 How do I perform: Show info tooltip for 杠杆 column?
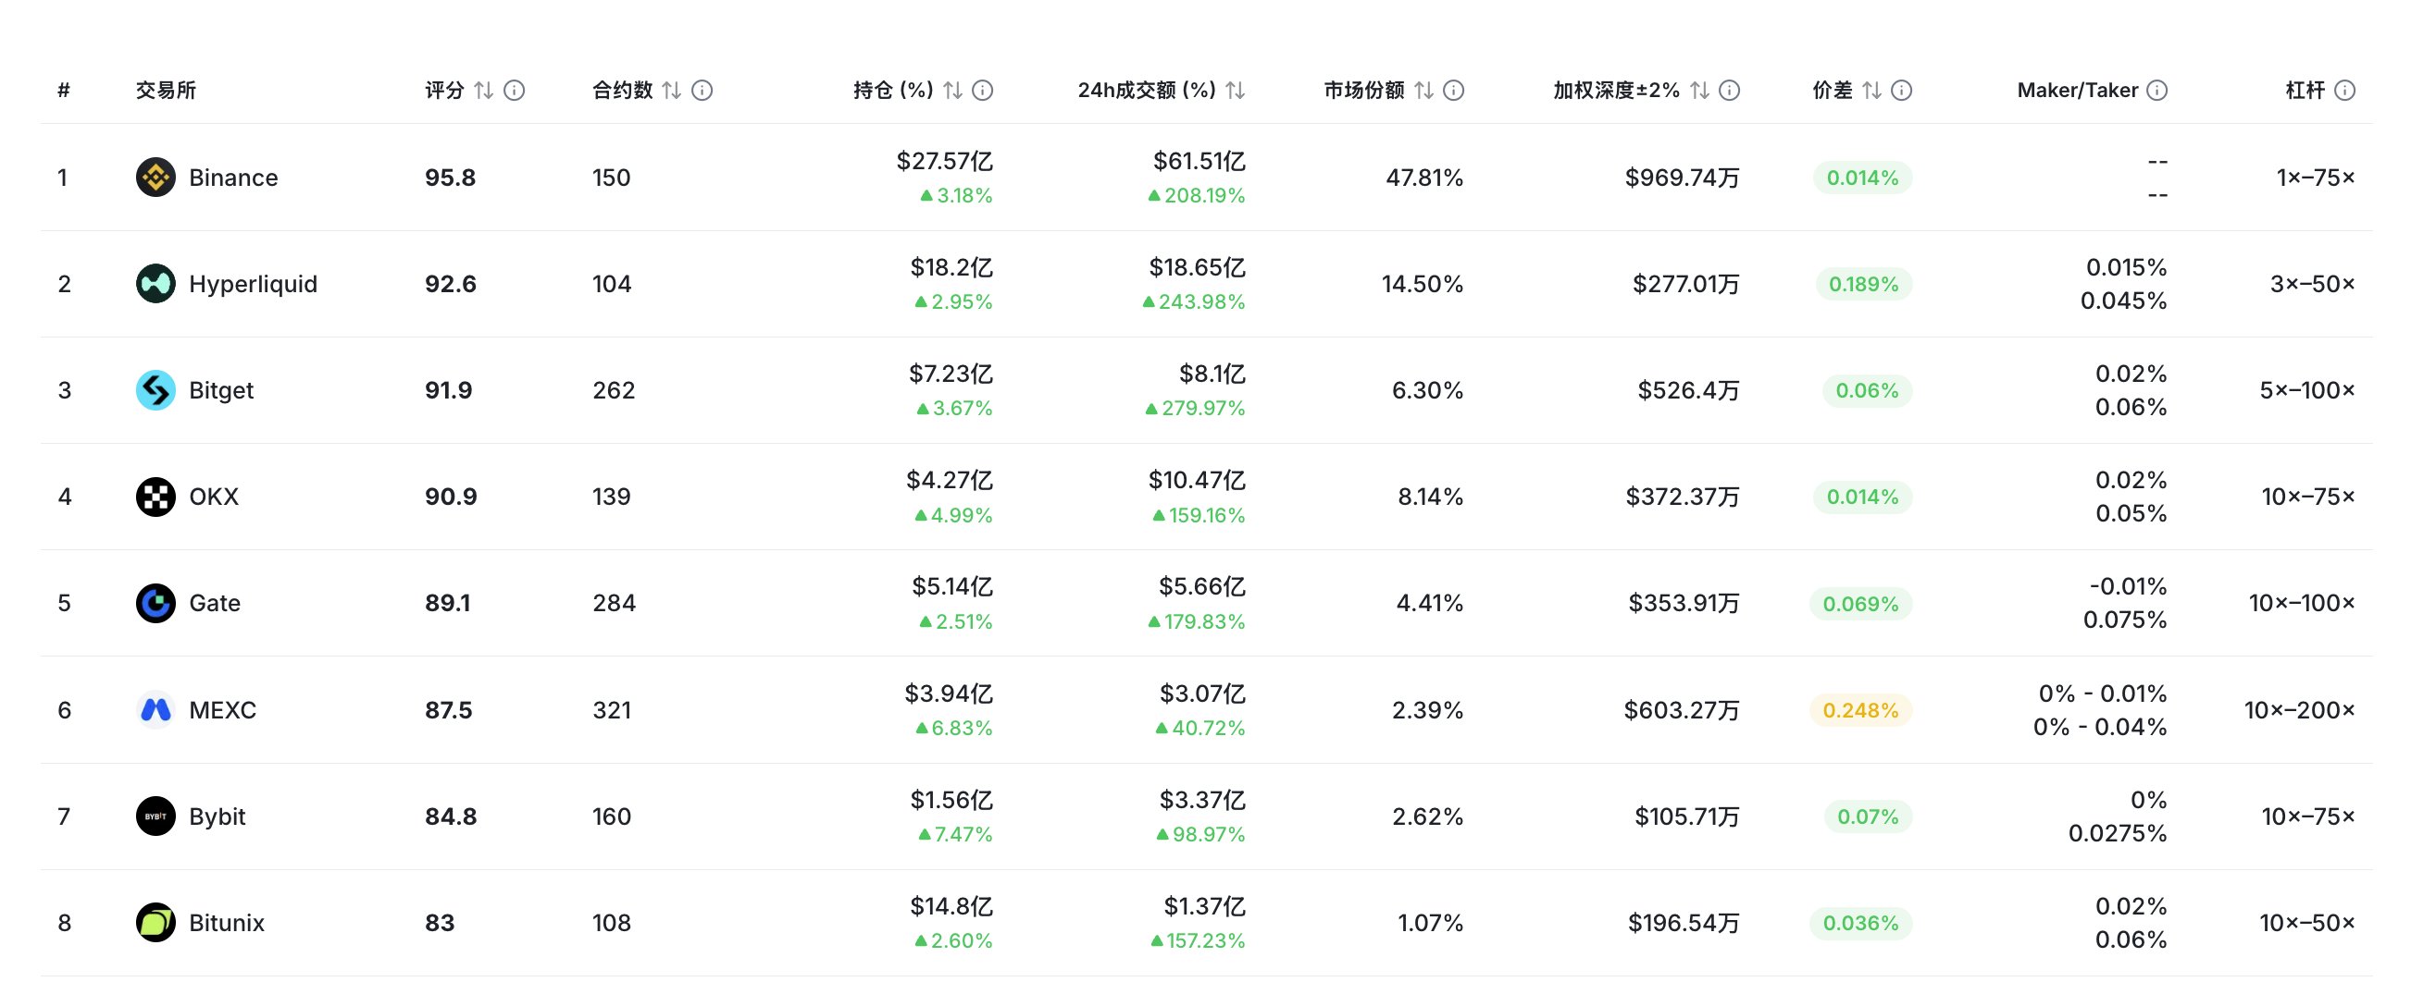[2344, 90]
